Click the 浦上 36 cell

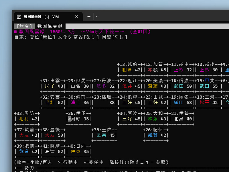(x=80, y=103)
